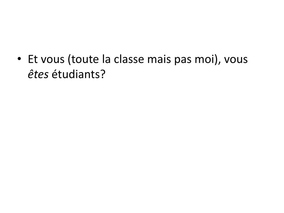Select the word "classe"
The image size is (284, 213).
[x=129, y=59]
